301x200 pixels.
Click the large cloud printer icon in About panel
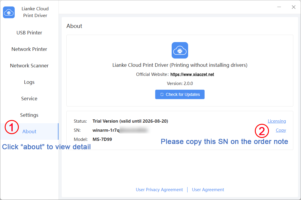click(180, 50)
